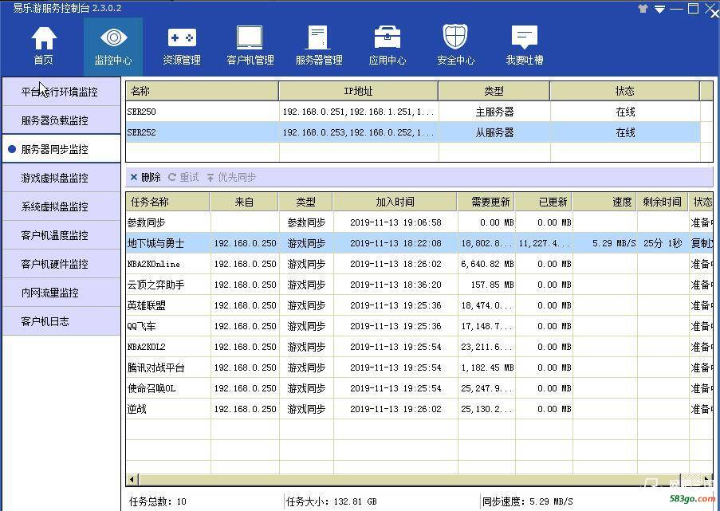Sort tasks by 任务名称 header
Screen dimensions: 720x511
click(168, 202)
